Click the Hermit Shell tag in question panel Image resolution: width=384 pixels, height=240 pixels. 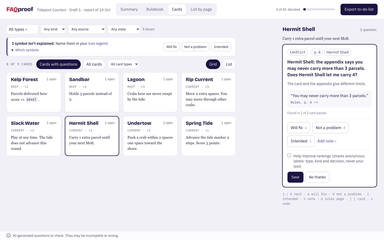pyautogui.click(x=338, y=52)
